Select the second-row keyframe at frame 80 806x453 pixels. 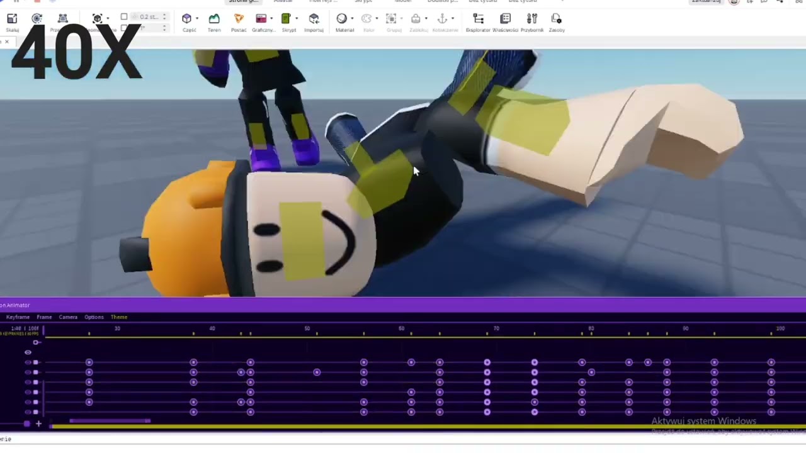point(591,372)
